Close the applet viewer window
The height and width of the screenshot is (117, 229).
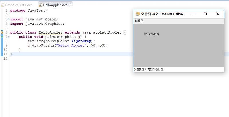point(218,14)
